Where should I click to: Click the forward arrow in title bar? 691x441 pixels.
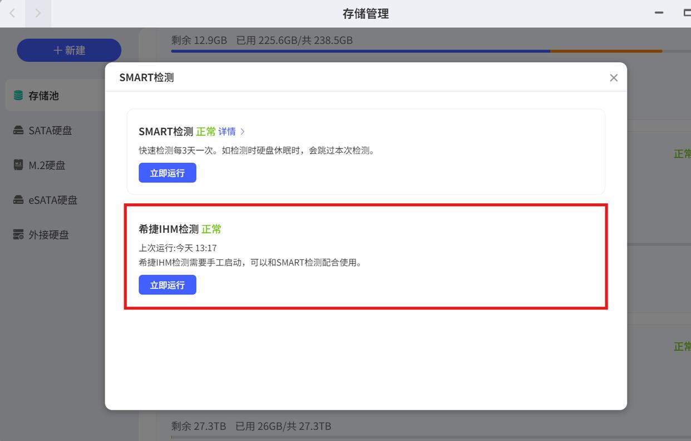pos(38,13)
